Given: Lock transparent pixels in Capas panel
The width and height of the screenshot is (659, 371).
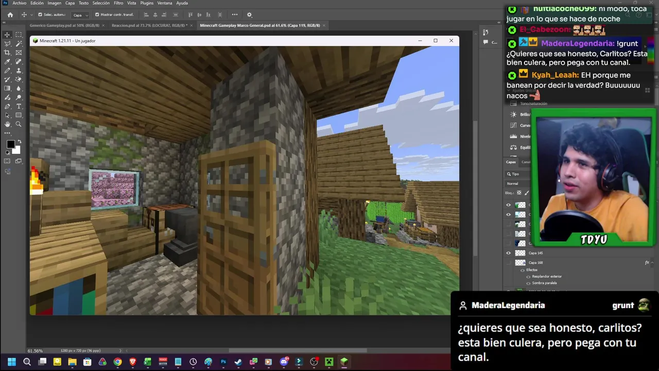Looking at the screenshot, I should click(x=519, y=193).
